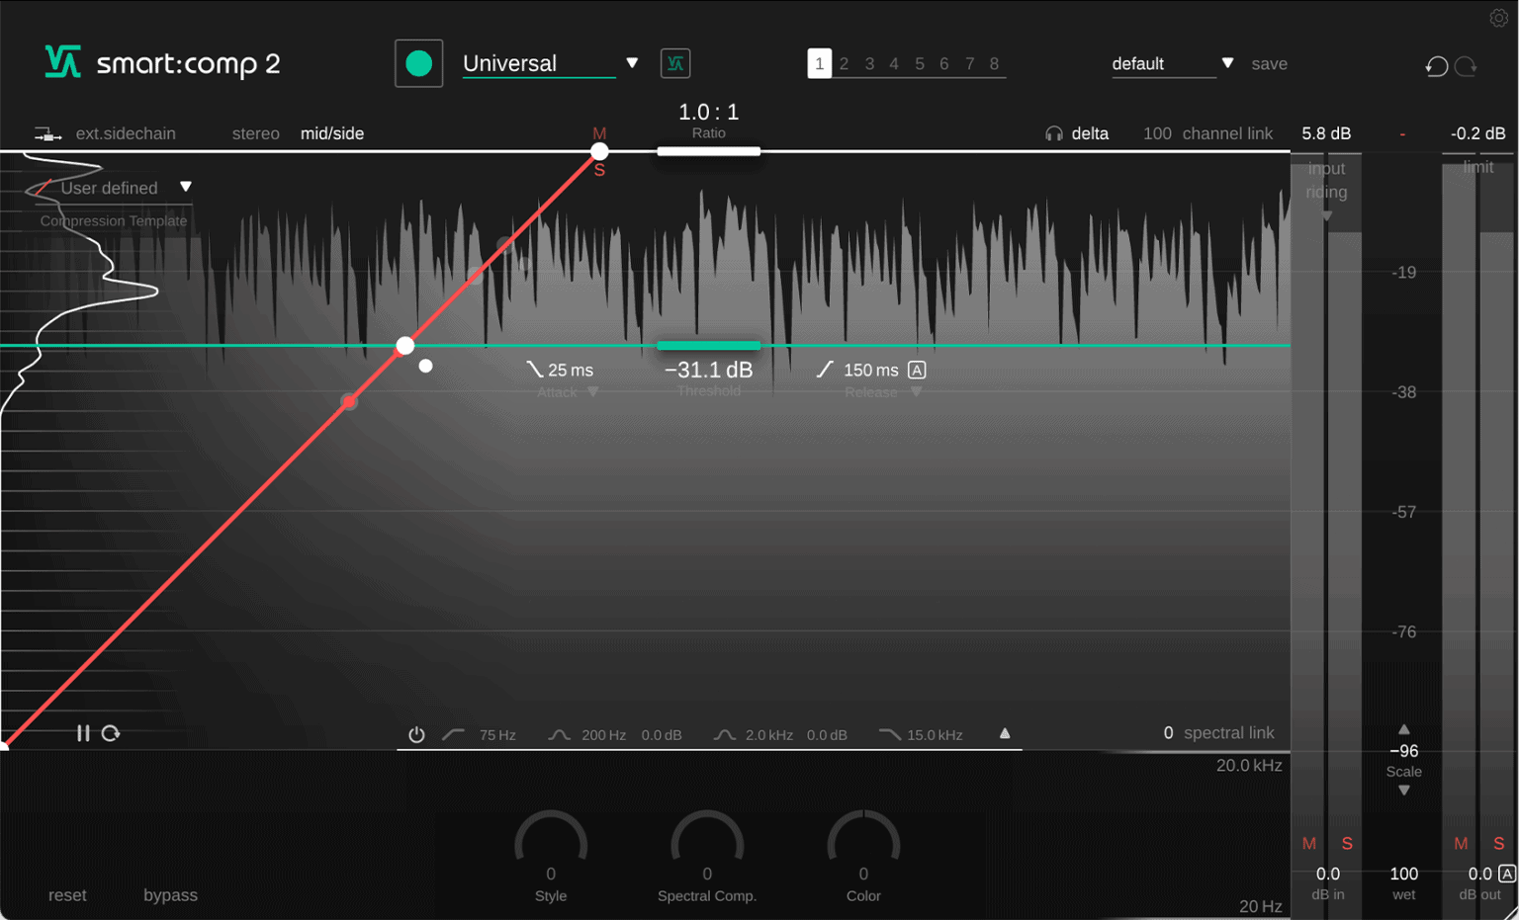The image size is (1519, 920).
Task: Select the high-pass filter icon near 75 Hz
Action: 454,734
